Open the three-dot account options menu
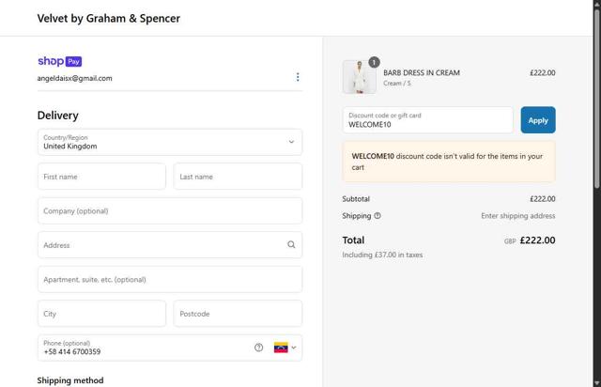Image resolution: width=601 pixels, height=387 pixels. (x=298, y=77)
